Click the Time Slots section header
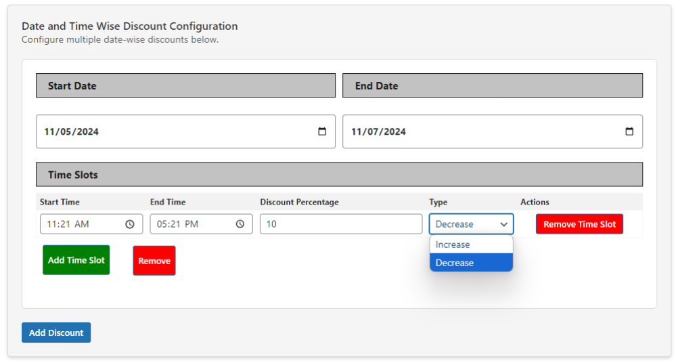678x363 pixels. click(340, 175)
